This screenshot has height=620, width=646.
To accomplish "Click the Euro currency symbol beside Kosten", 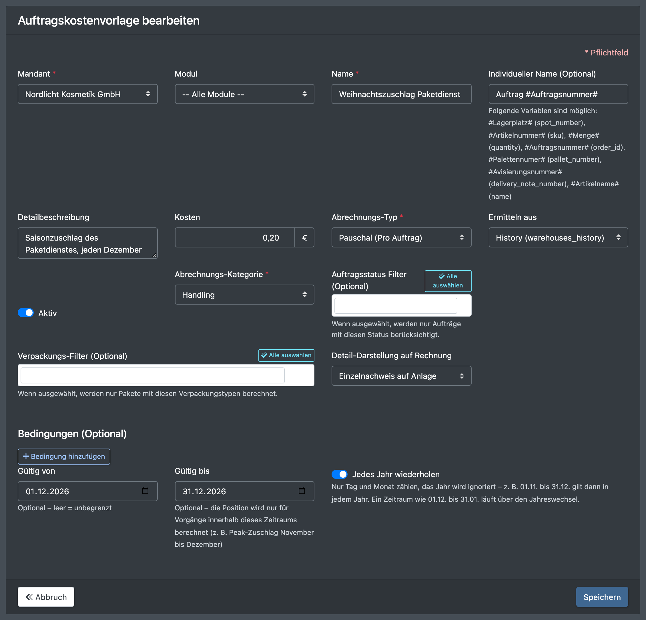I will pos(304,237).
